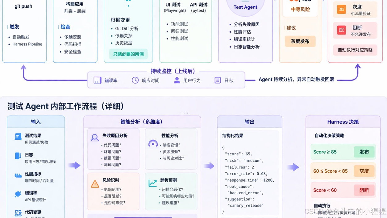This screenshot has height=218, width=387.
Task: Click the orange 灰度 icon beside 小流量验证
Action: [x=341, y=10]
